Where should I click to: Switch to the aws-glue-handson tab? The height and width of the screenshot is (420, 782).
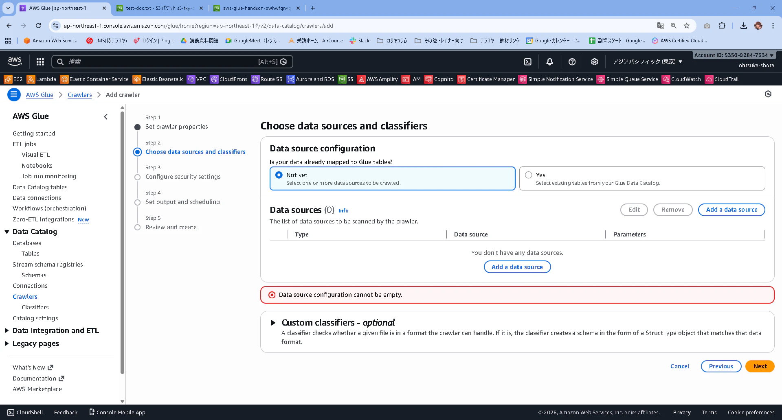coord(257,8)
